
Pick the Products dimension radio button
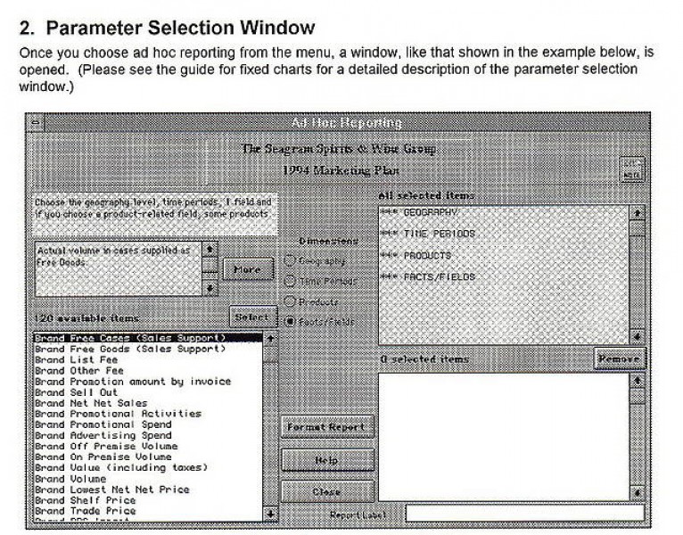289,301
